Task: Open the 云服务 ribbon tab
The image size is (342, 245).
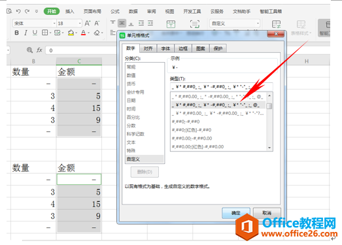Action: click(217, 11)
